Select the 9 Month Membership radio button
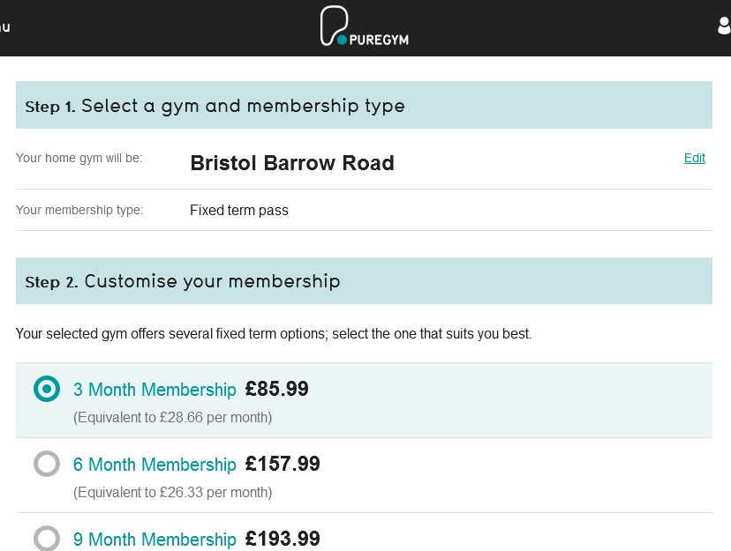 point(47,538)
